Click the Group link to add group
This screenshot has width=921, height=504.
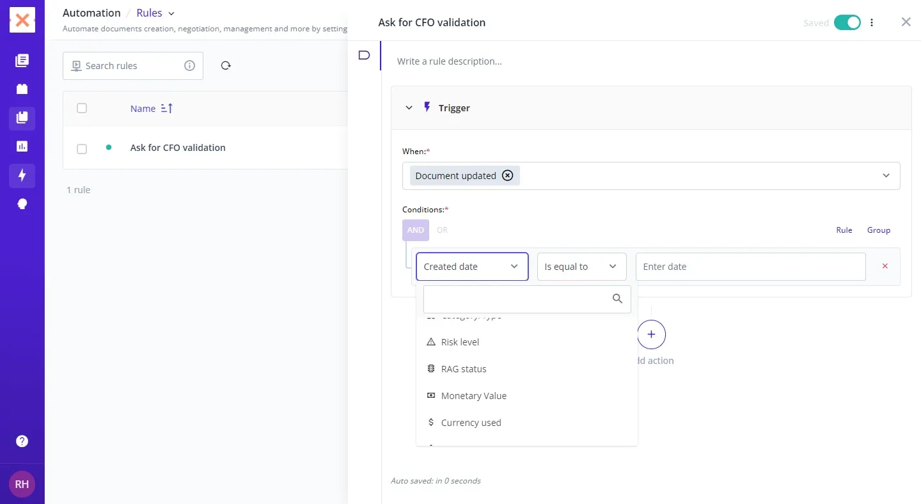(878, 230)
